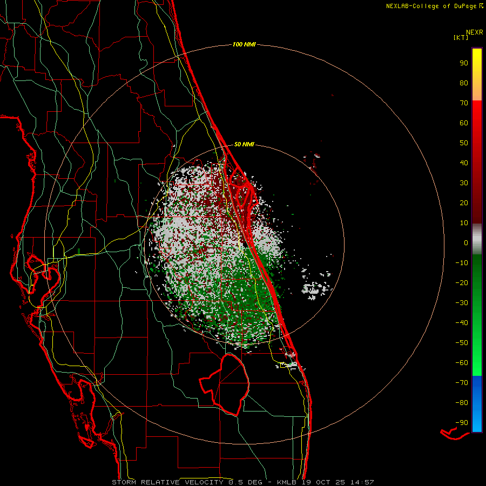The width and height of the screenshot is (486, 486).
Task: Click the 0 knot scale label
Action: tap(466, 242)
